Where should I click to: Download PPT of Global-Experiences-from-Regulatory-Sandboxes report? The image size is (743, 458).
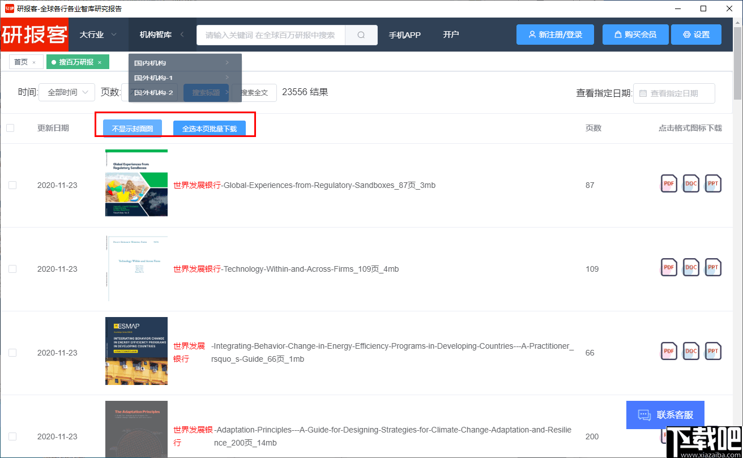(x=713, y=183)
